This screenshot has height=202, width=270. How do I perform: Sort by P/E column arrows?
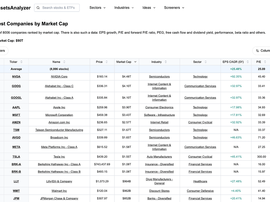click(x=265, y=62)
